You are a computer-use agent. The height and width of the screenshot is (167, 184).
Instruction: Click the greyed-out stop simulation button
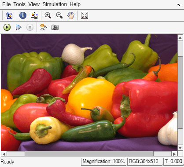point(30,27)
